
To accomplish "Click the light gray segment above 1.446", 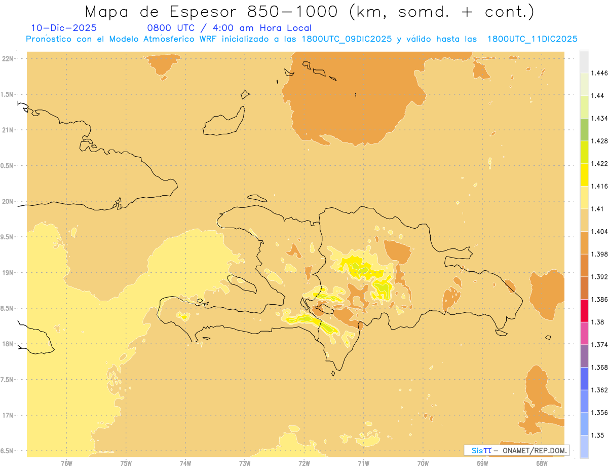I will 584,61.
